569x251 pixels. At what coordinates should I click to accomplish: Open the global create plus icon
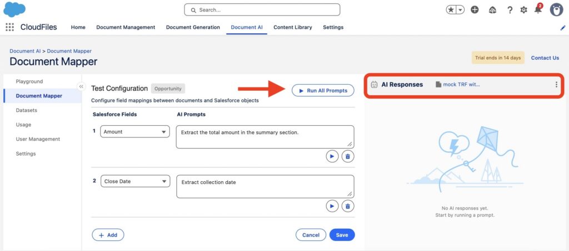[475, 10]
